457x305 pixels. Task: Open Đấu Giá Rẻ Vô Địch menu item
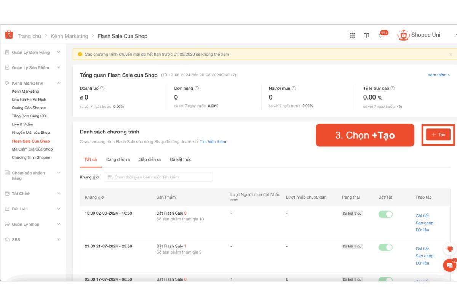point(29,100)
